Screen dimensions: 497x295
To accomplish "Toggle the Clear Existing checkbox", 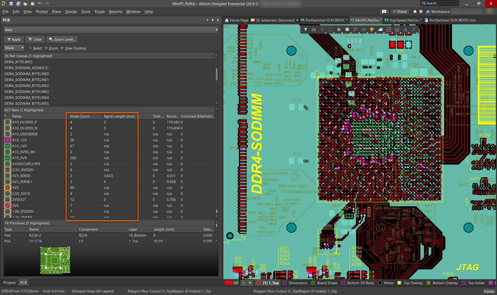I will click(62, 48).
